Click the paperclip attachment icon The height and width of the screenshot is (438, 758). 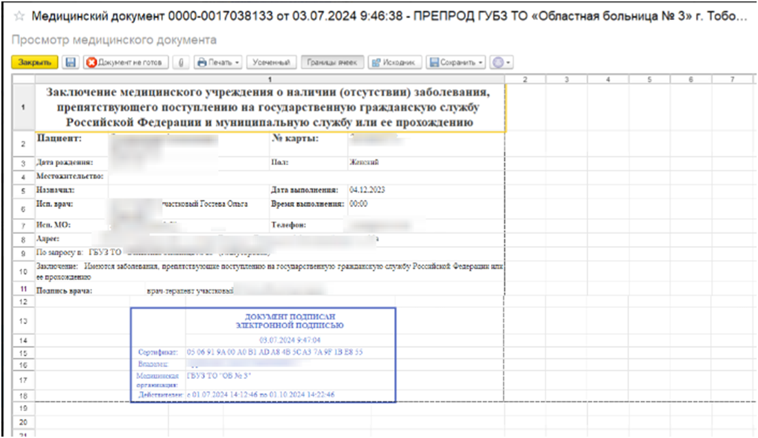point(181,62)
